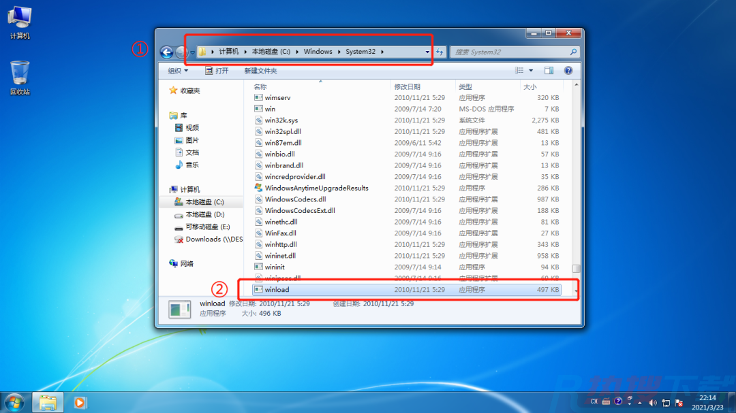Viewport: 736px width, 413px height.
Task: Open the view options dropdown arrow
Action: pyautogui.click(x=531, y=70)
